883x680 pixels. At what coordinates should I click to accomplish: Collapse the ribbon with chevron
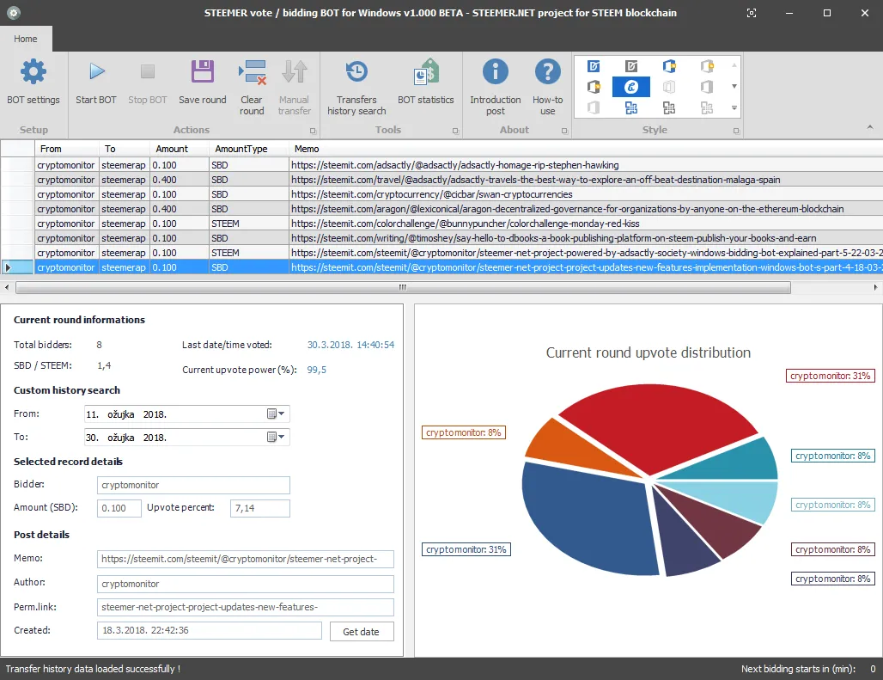[870, 128]
